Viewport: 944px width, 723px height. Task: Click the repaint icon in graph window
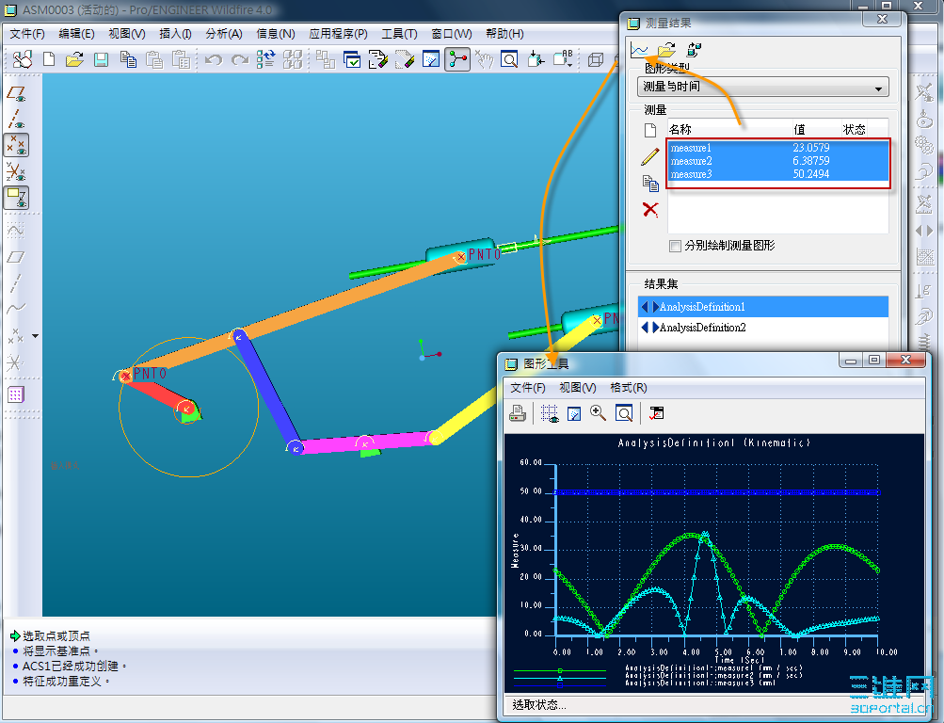pos(574,413)
